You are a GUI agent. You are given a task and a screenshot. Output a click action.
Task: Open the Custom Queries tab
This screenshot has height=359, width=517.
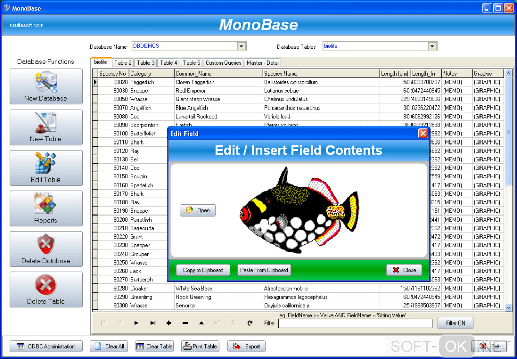[x=224, y=63]
